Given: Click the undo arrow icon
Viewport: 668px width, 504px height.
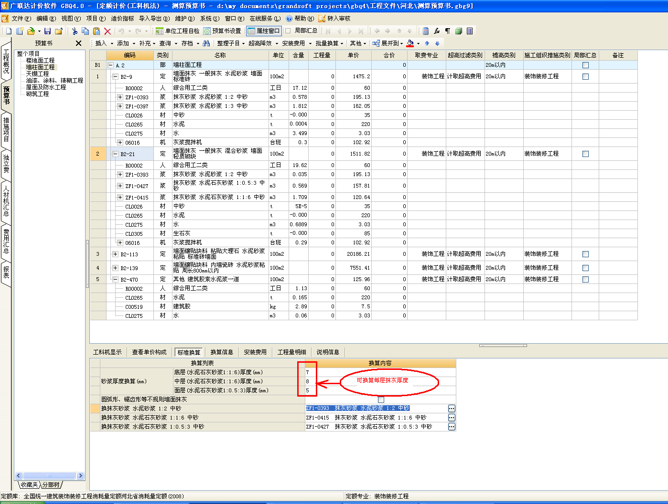Looking at the screenshot, I should point(121,31).
